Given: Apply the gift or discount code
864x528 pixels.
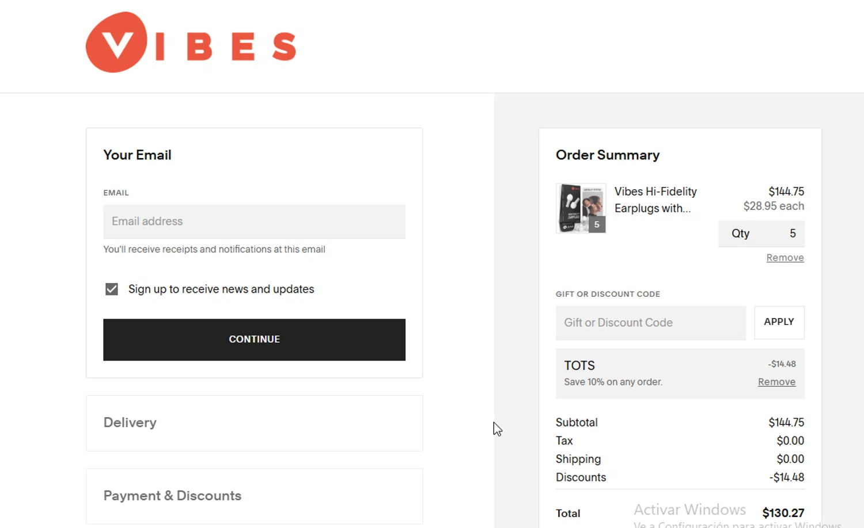Looking at the screenshot, I should point(779,322).
